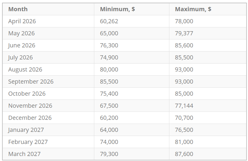Select the January 2027 month cell
248x161 pixels.
(x=26, y=130)
